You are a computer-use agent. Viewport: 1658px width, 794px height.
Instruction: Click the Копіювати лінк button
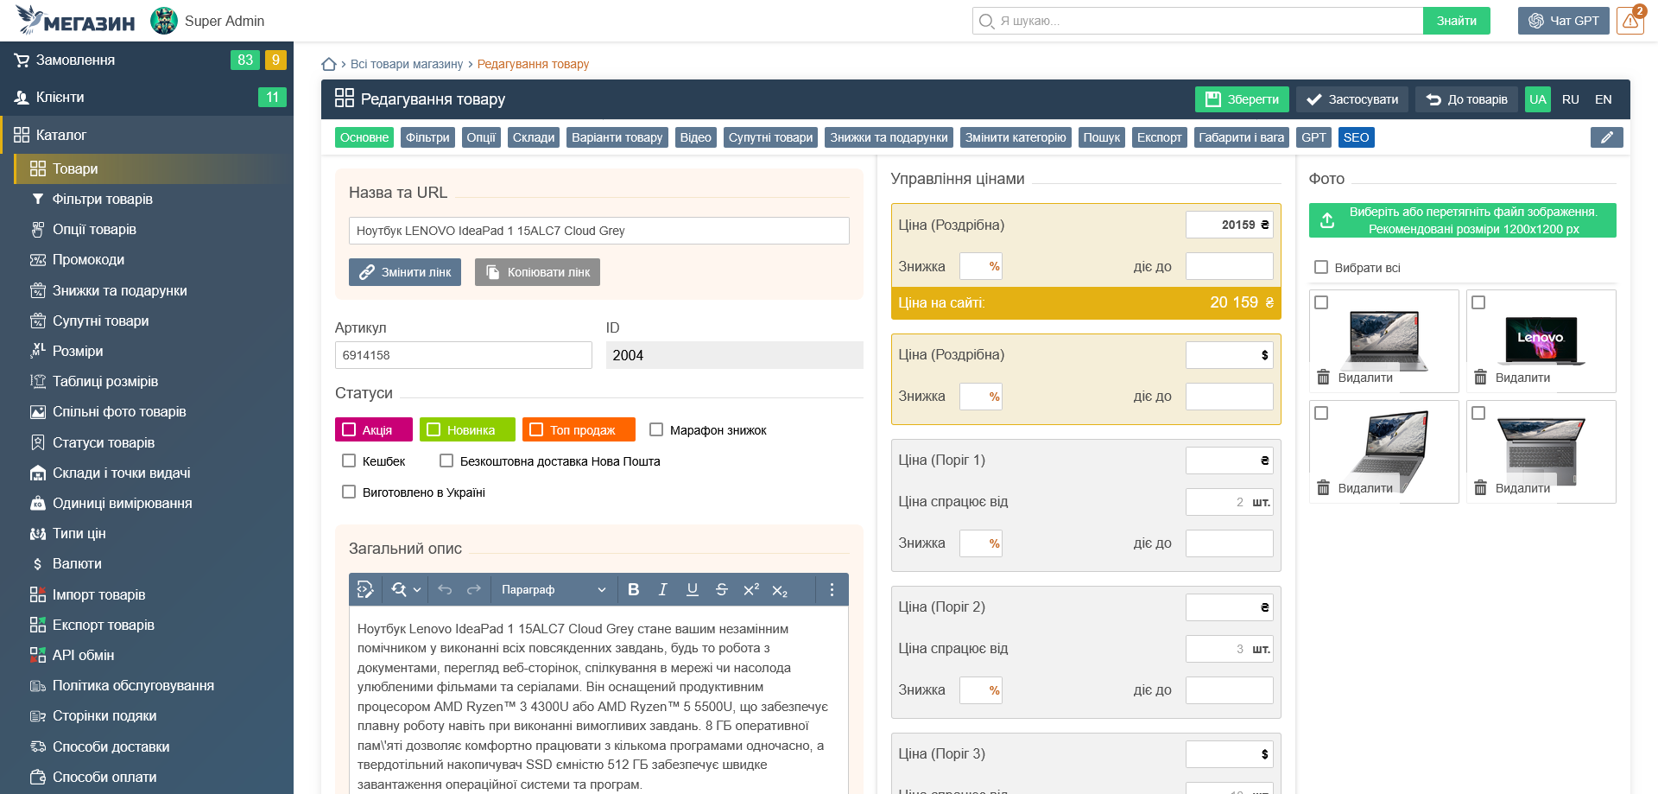[537, 272]
